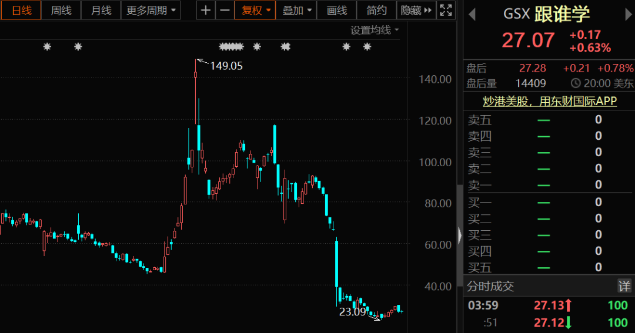Click the minus zoom-out chart button

coord(225,10)
